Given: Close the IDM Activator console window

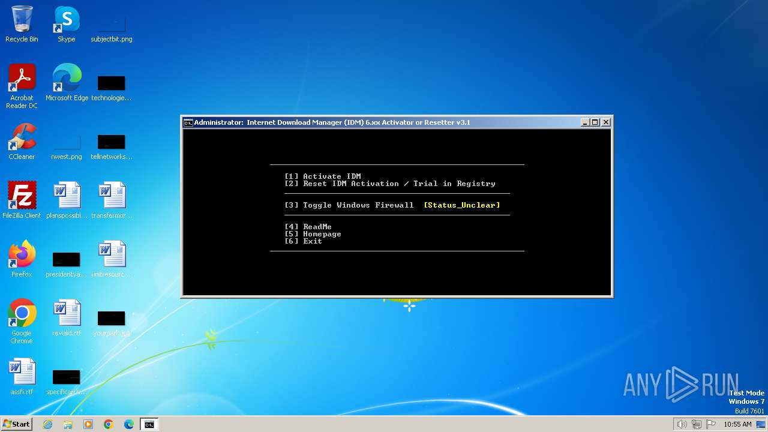Looking at the screenshot, I should (606, 122).
